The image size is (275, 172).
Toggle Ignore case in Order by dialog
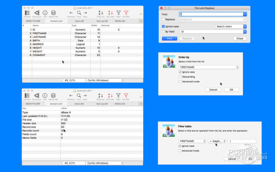[x=180, y=72]
